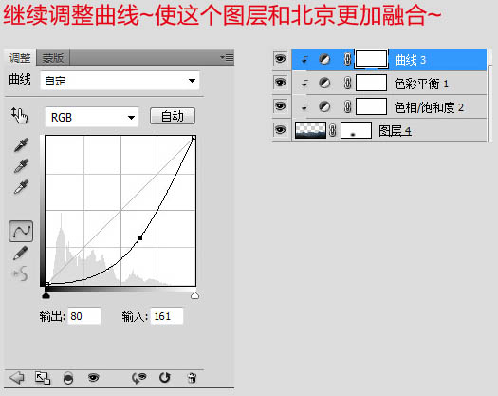Click the white point input slider
The height and width of the screenshot is (396, 498).
pyautogui.click(x=195, y=295)
